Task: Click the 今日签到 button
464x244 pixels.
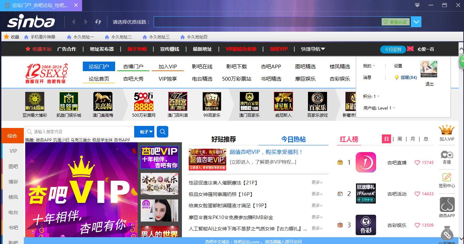Action: (393, 49)
